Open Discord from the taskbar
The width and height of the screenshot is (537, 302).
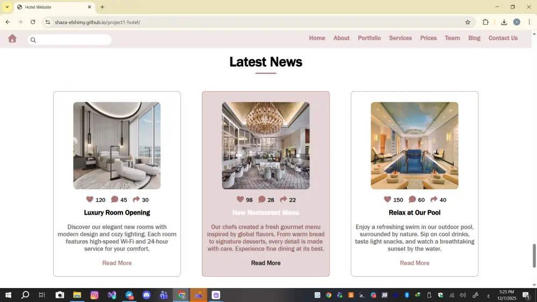[146, 295]
